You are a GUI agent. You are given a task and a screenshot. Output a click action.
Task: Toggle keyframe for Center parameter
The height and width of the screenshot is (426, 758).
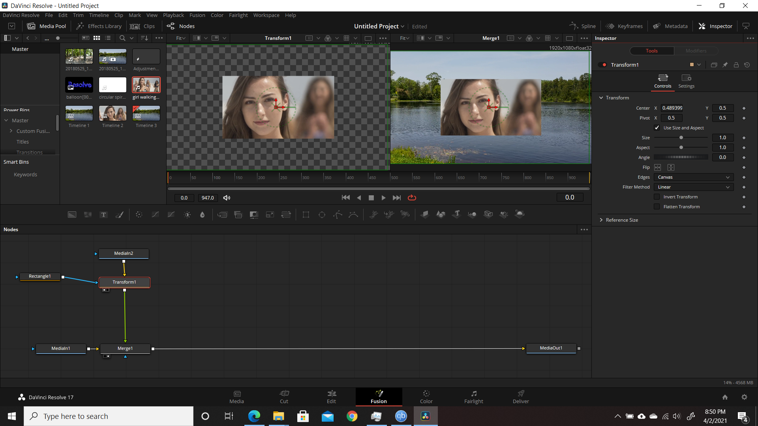744,108
